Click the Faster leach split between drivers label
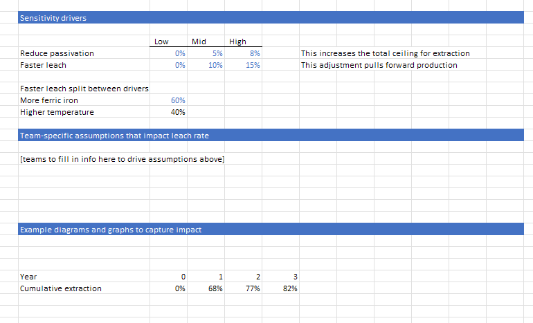This screenshot has width=533, height=323. [84, 89]
